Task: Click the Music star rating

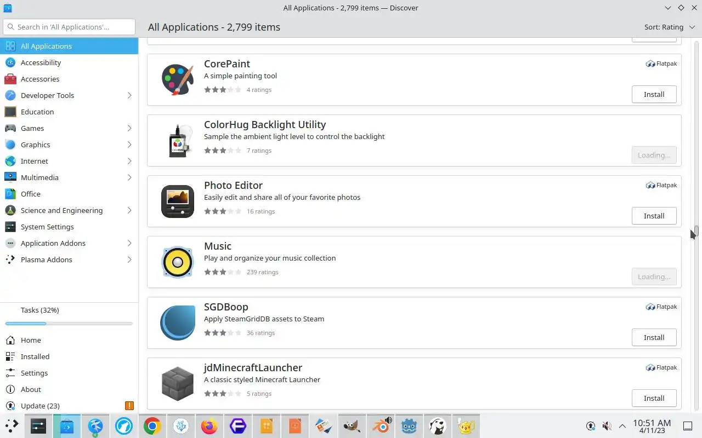Action: click(223, 272)
